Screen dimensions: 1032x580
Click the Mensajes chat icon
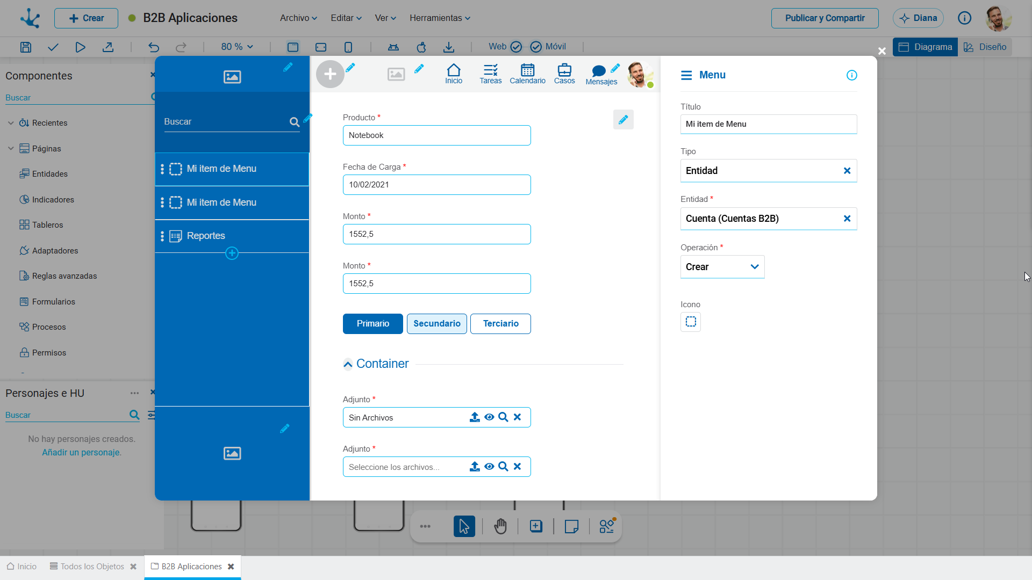point(601,75)
